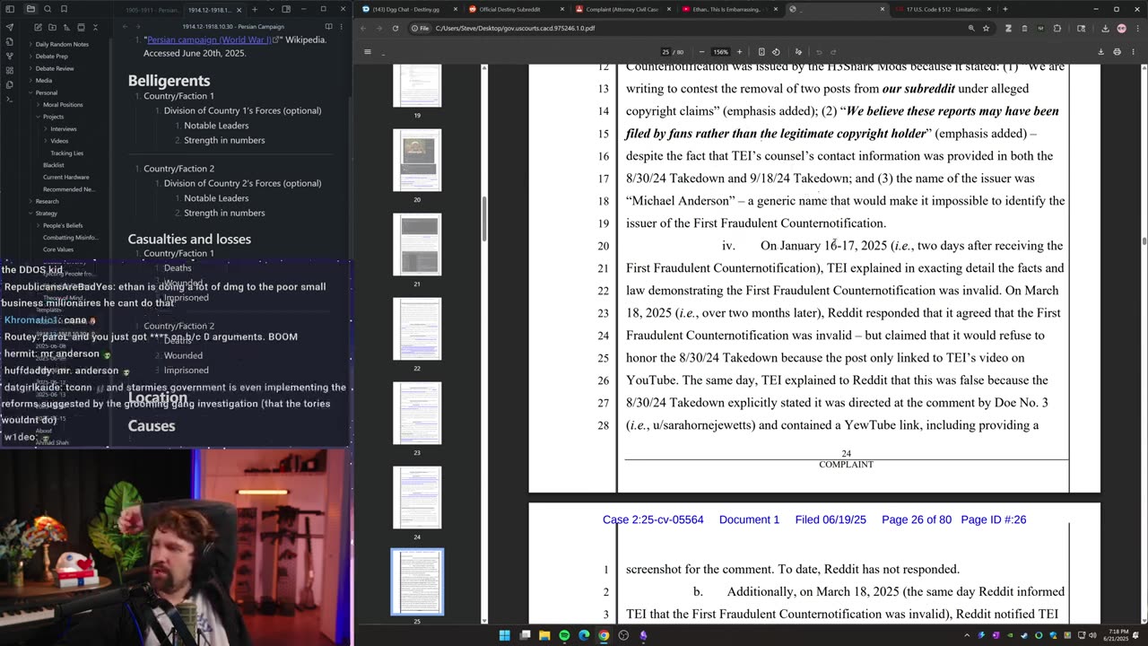The image size is (1148, 646).
Task: Print the PDF document
Action: 1117,51
